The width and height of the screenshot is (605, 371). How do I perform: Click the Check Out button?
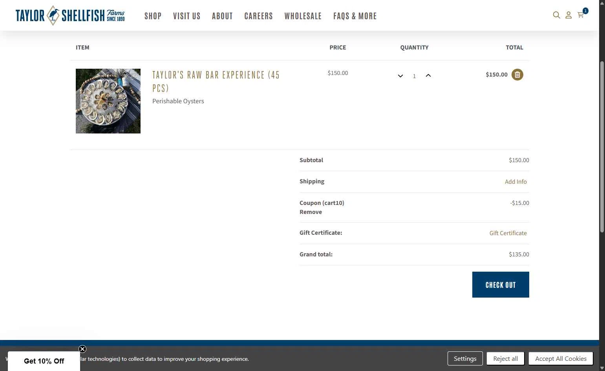(501, 285)
